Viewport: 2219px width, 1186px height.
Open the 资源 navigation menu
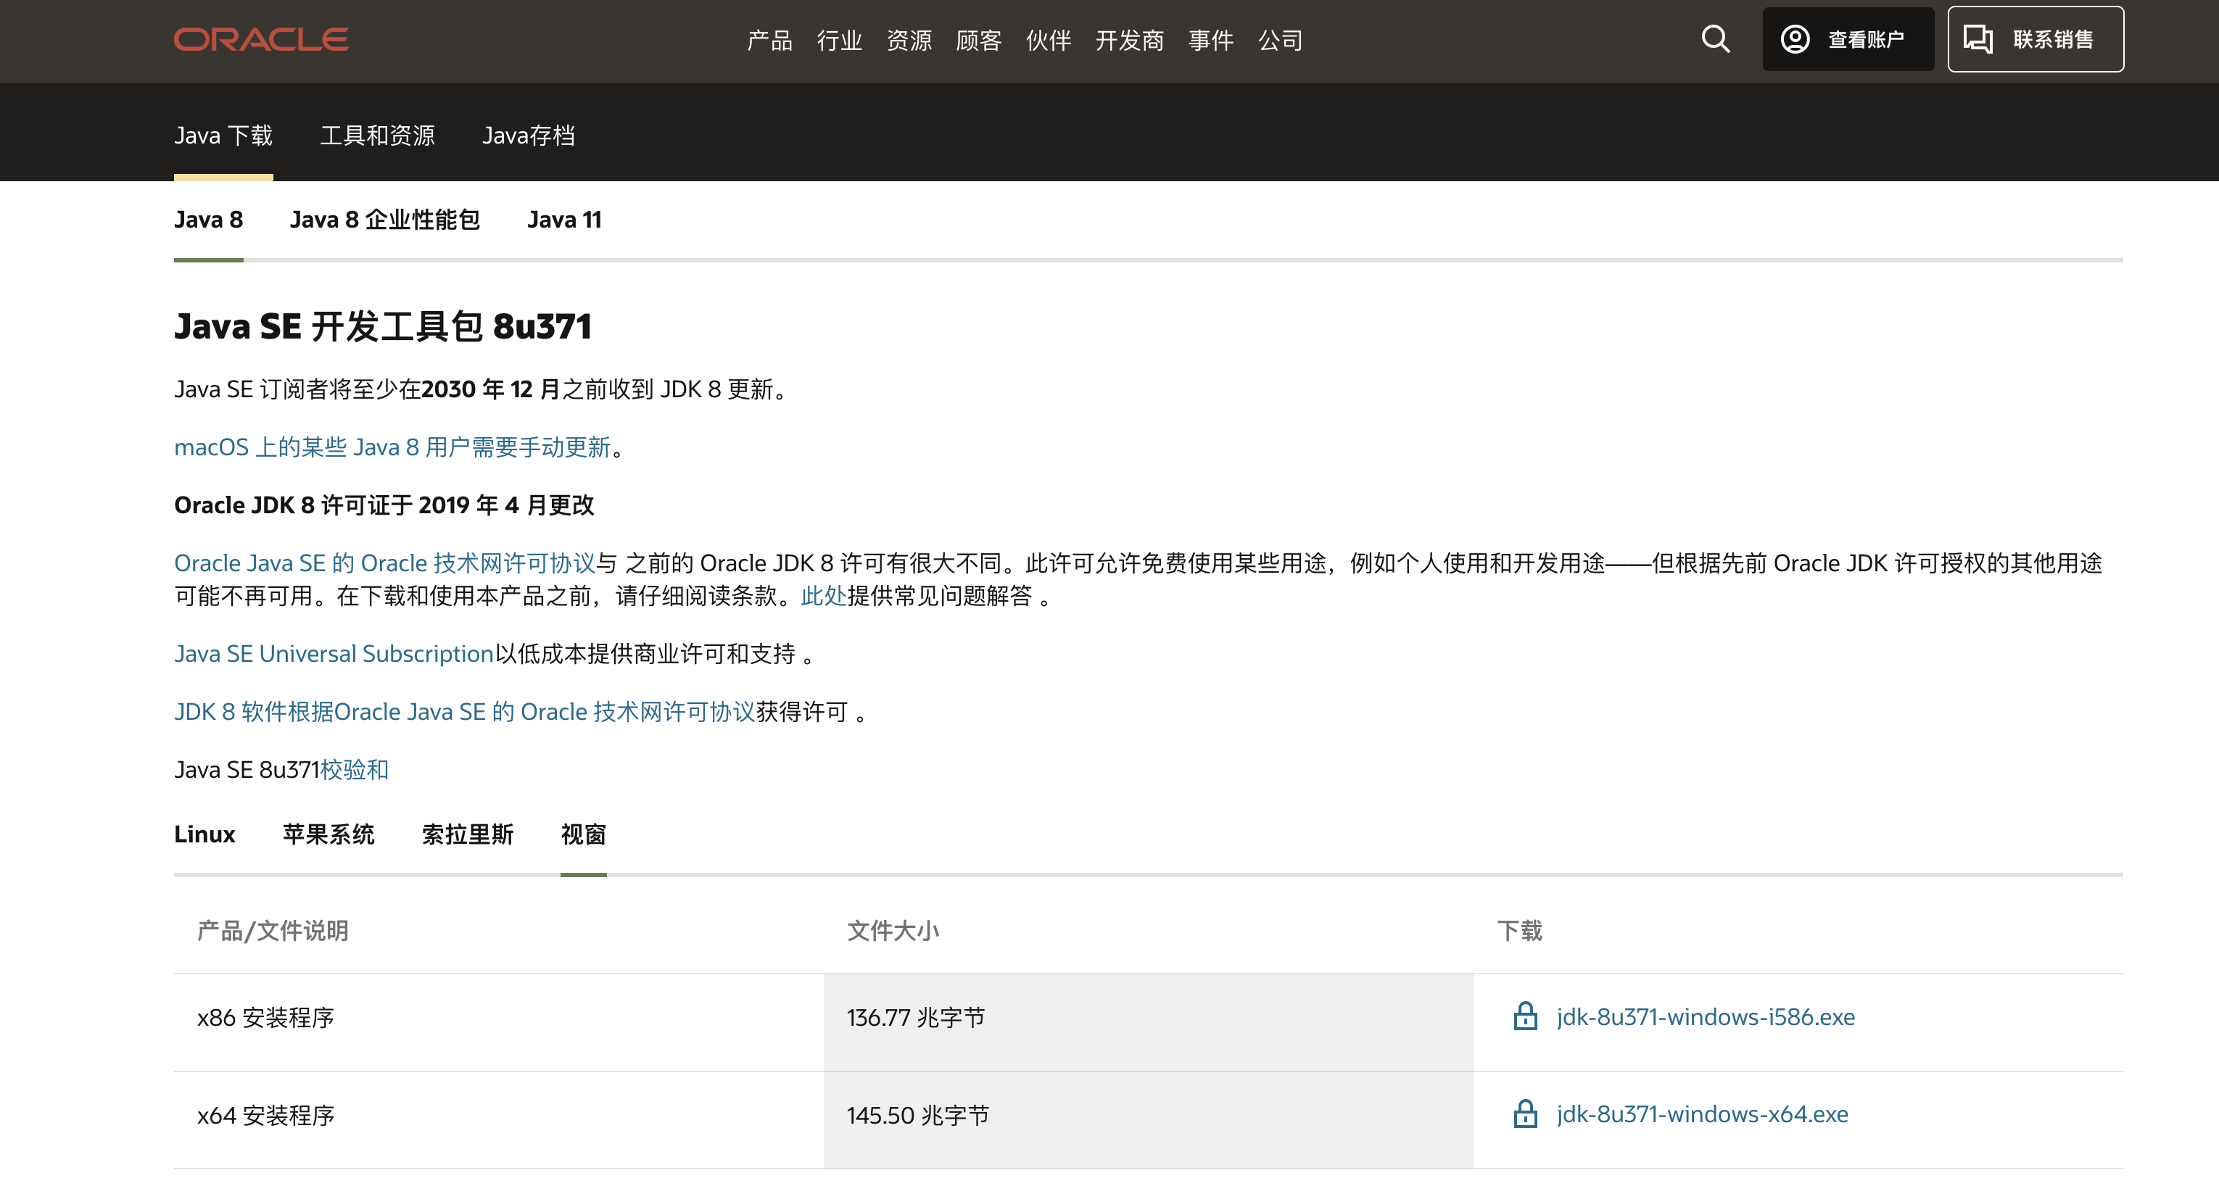tap(909, 41)
